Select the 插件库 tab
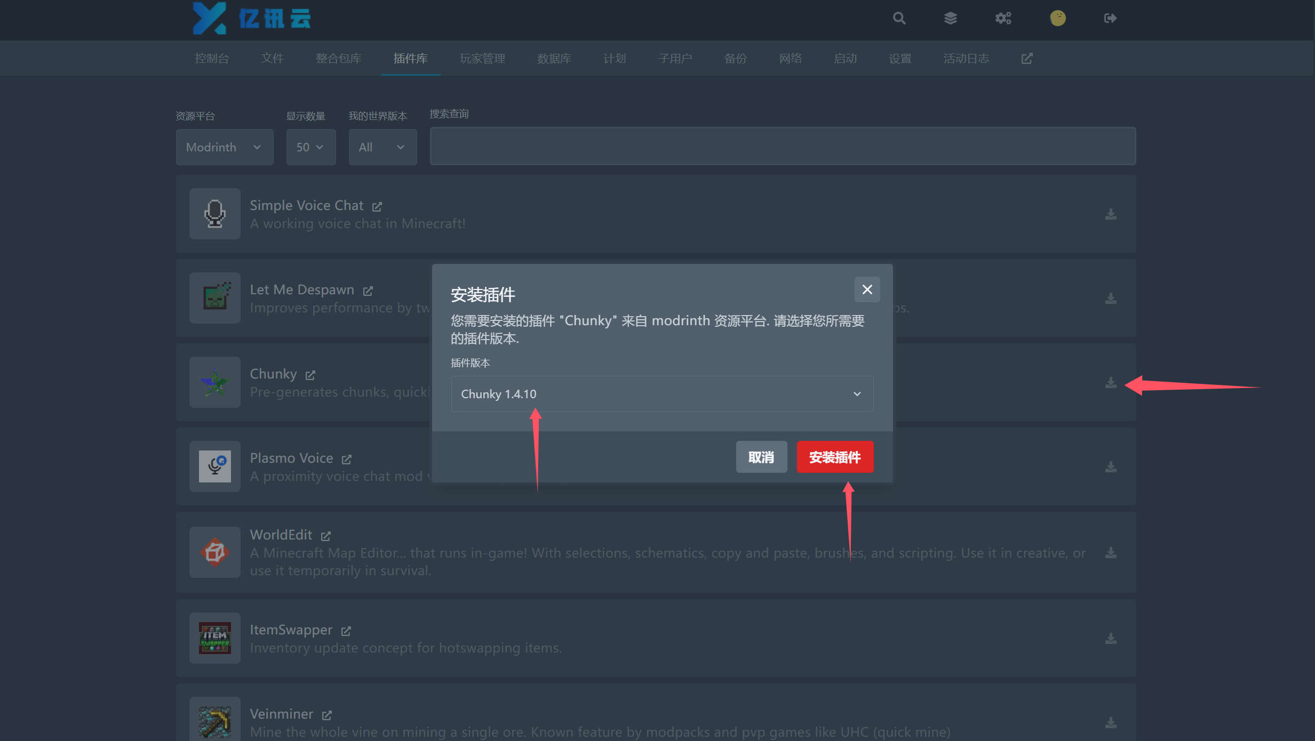The height and width of the screenshot is (741, 1315). [x=410, y=59]
